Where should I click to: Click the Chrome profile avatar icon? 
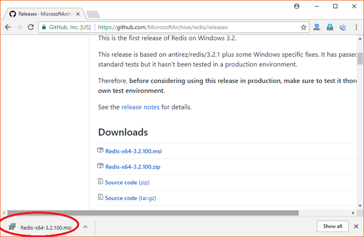[x=297, y=6]
